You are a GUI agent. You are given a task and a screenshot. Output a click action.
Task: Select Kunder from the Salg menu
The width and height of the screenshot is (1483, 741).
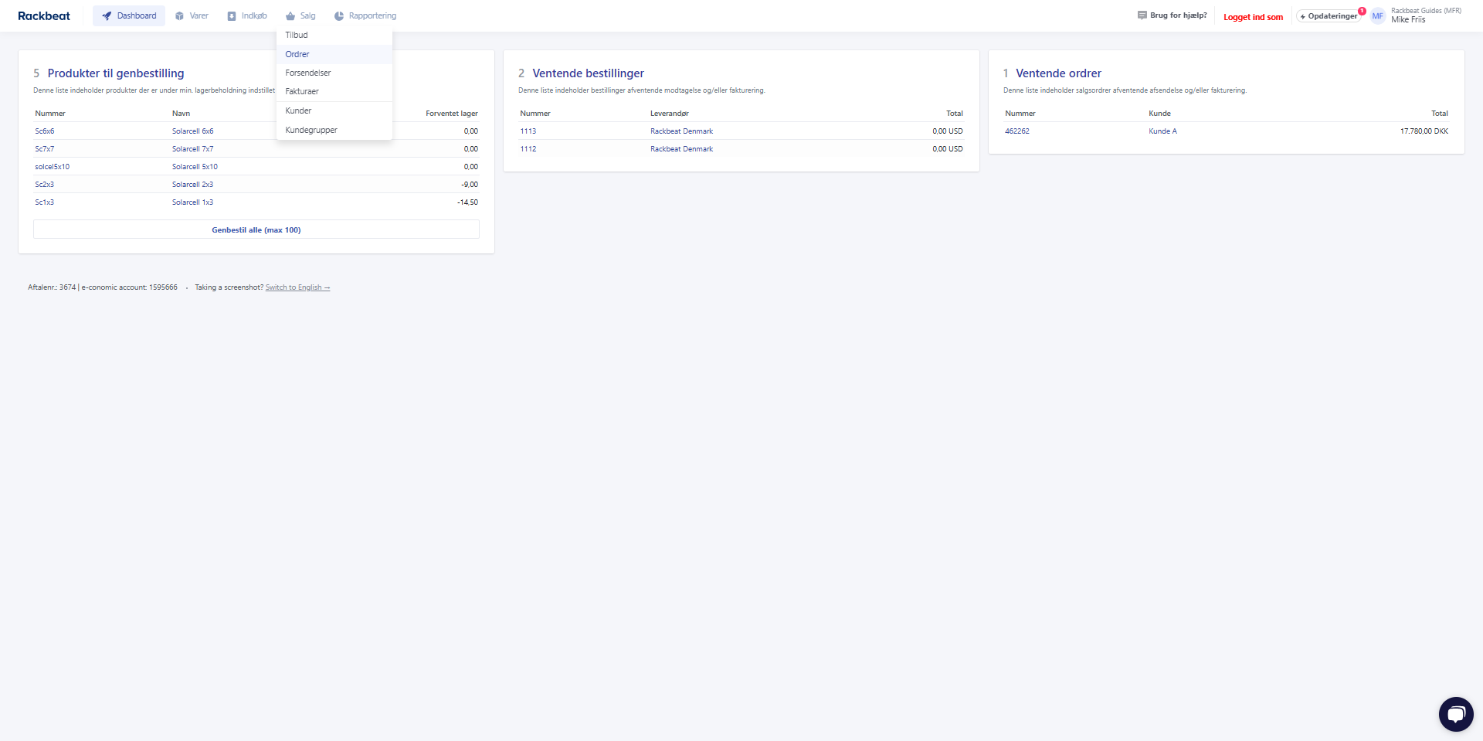click(x=334, y=110)
